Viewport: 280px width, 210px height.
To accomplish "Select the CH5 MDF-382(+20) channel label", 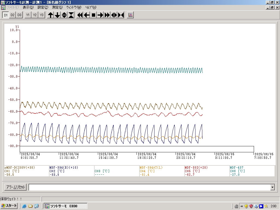I will point(196,168).
